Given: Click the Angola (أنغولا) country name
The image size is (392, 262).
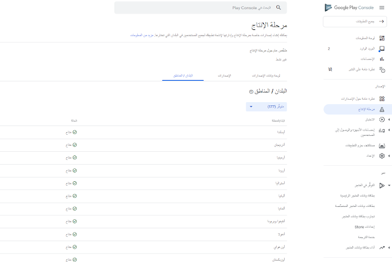Looking at the screenshot, I should (282, 234).
